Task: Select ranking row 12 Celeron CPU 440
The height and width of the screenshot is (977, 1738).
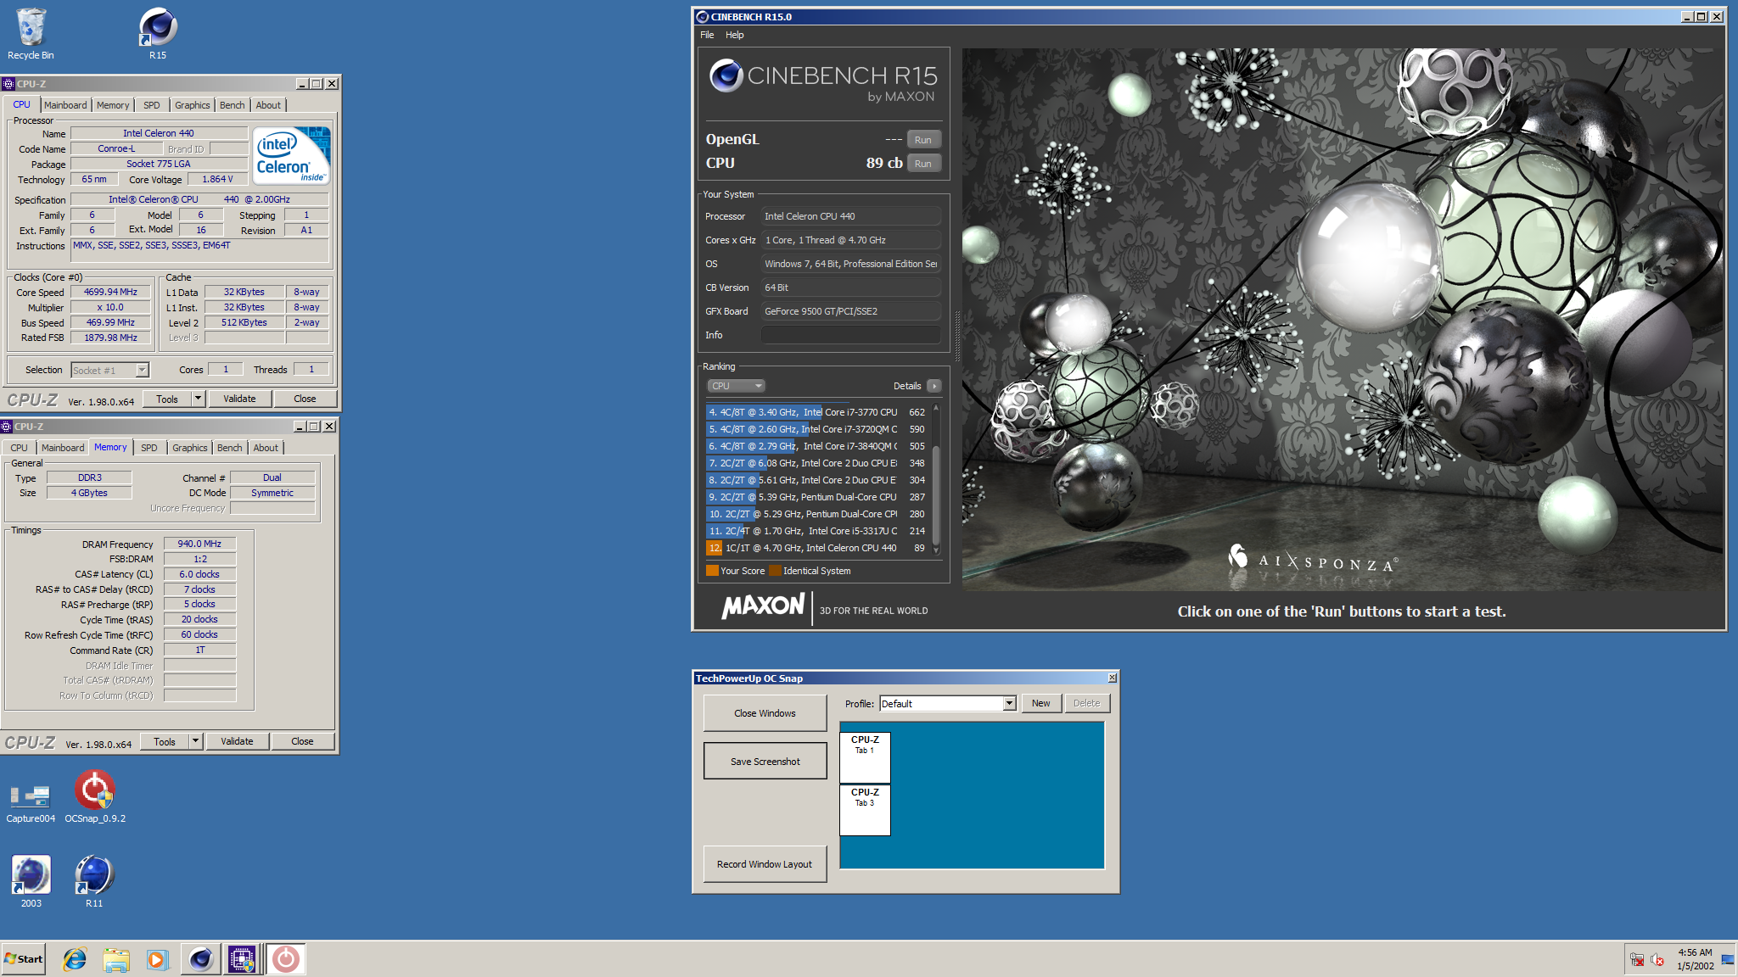Action: coord(816,548)
